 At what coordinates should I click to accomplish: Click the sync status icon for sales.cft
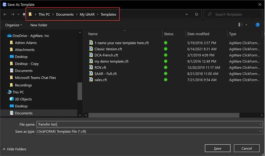pyautogui.click(x=166, y=80)
